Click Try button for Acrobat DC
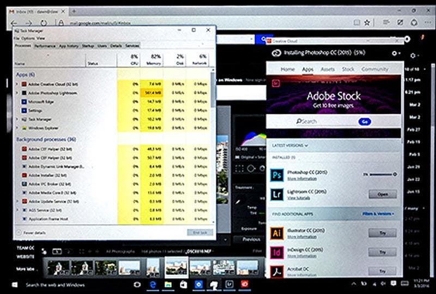 [x=383, y=271]
